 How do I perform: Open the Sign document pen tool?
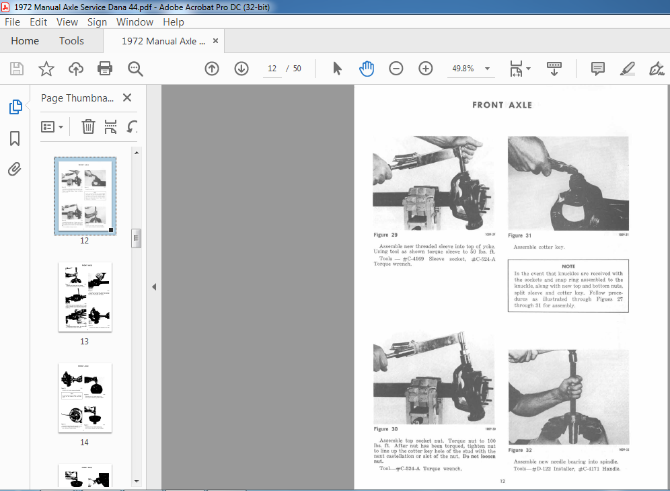[657, 69]
